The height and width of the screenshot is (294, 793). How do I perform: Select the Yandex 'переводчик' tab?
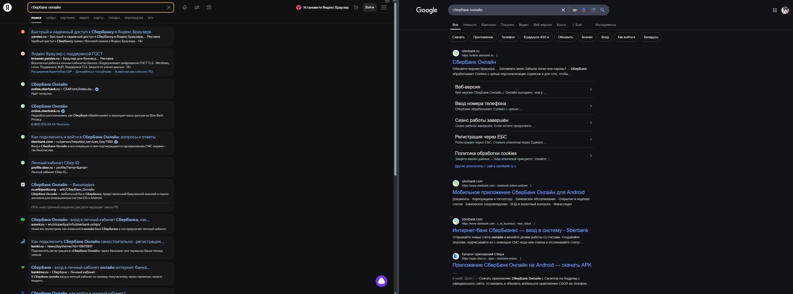tap(134, 18)
